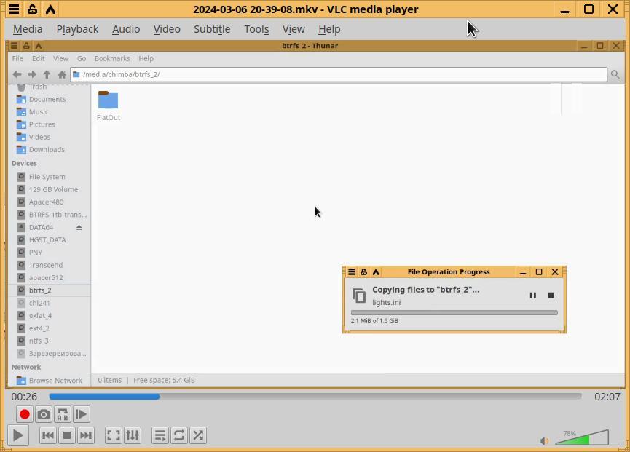This screenshot has width=630, height=452.
Task: Skip to next media in VLC
Action: pos(86,435)
